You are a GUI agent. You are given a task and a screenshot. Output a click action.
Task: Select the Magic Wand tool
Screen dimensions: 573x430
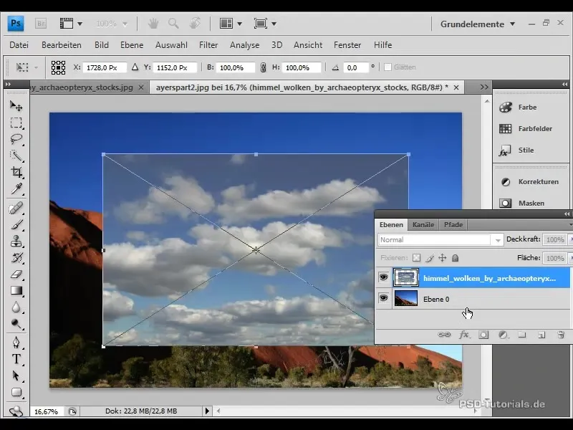point(16,156)
